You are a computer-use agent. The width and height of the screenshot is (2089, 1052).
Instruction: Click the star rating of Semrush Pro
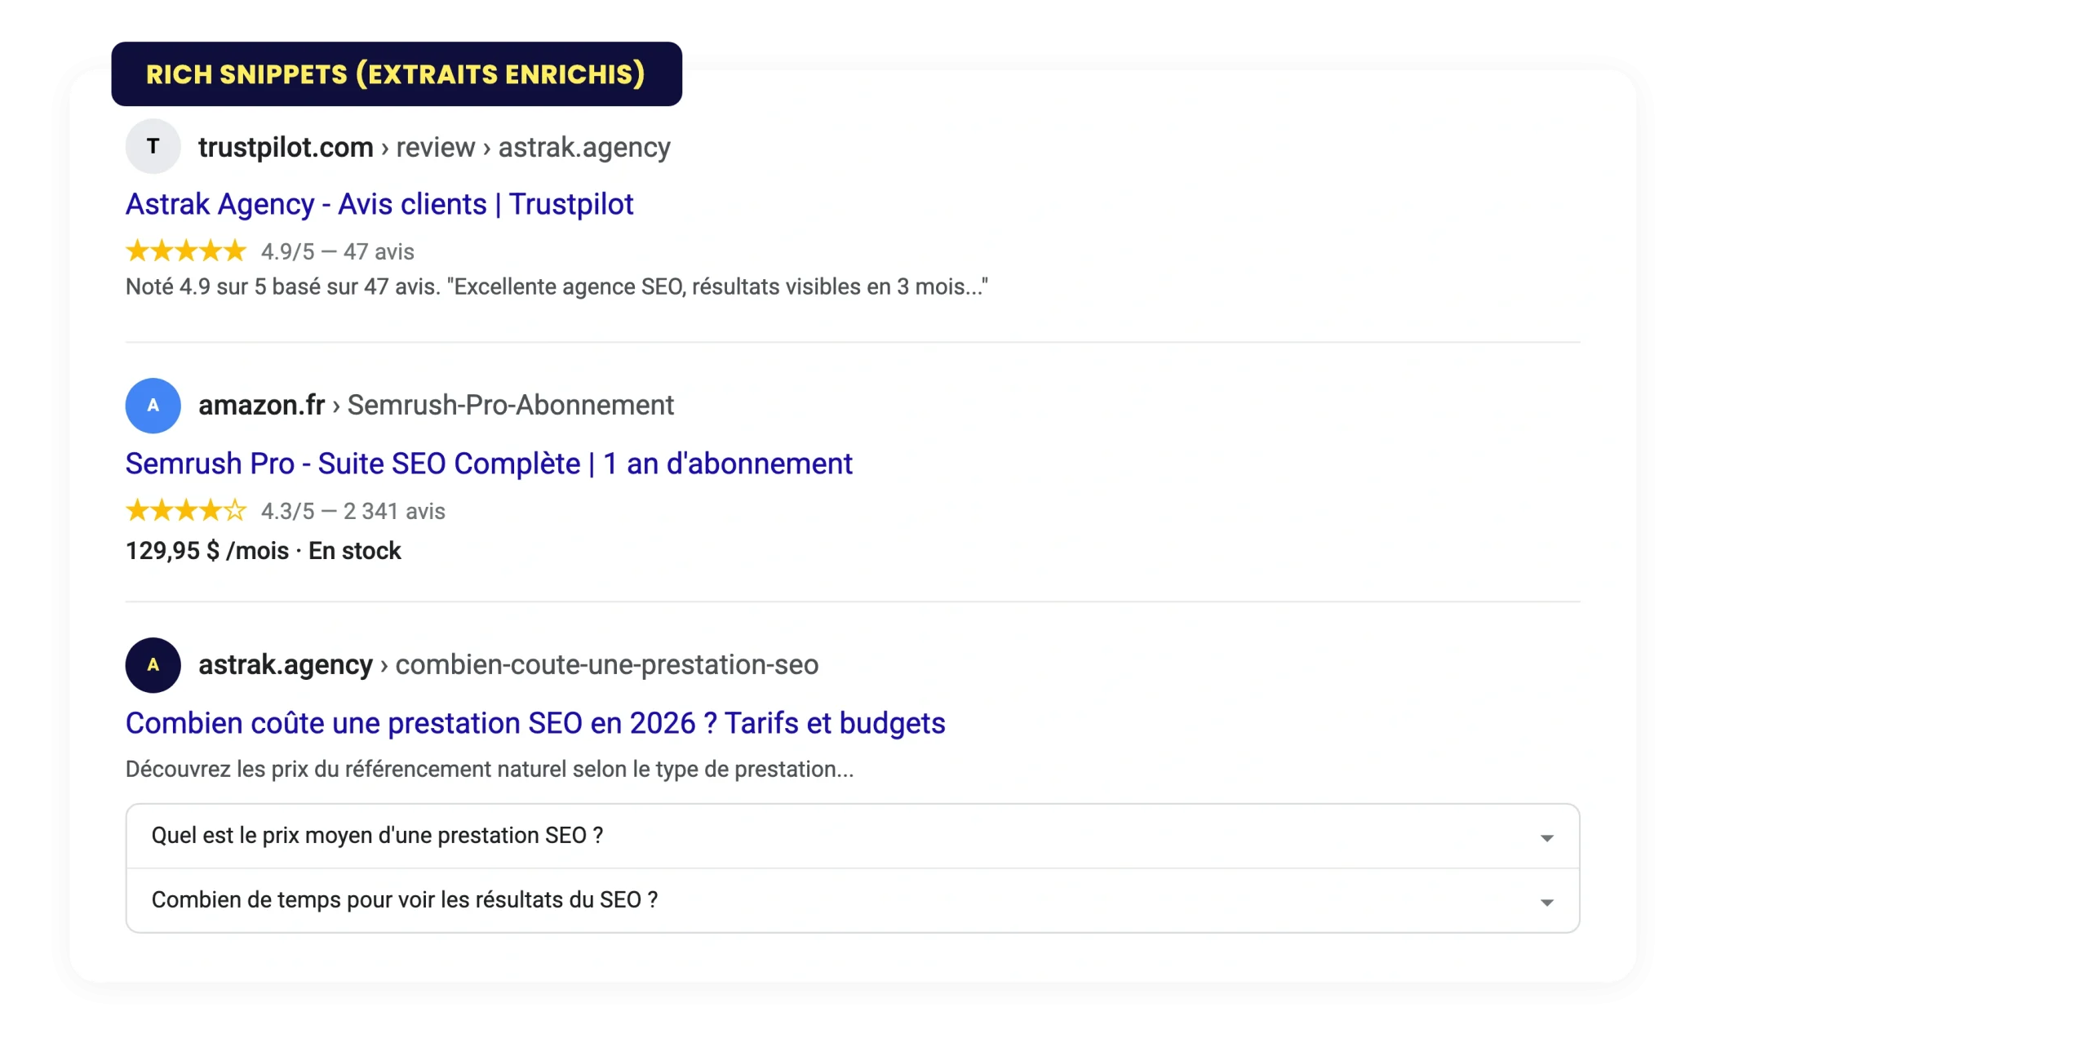coord(186,510)
